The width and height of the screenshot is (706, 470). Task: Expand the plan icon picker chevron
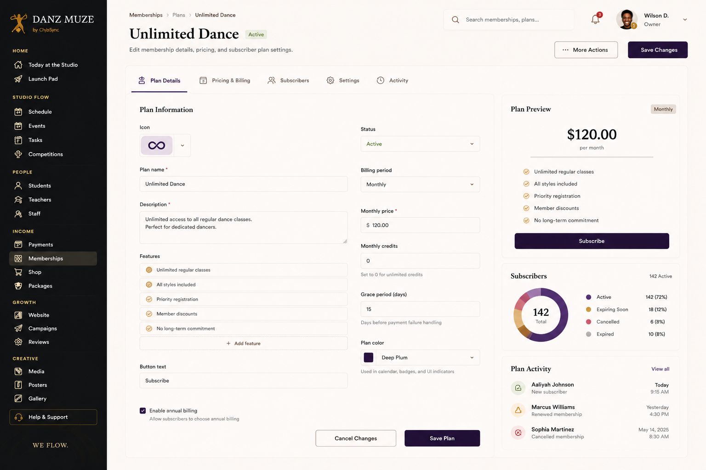pos(182,145)
